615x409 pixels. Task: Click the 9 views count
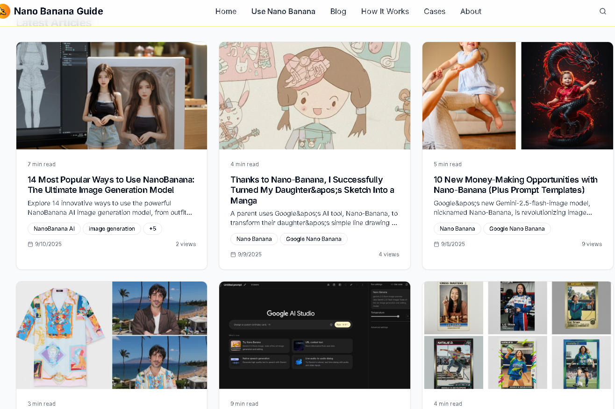tap(592, 244)
